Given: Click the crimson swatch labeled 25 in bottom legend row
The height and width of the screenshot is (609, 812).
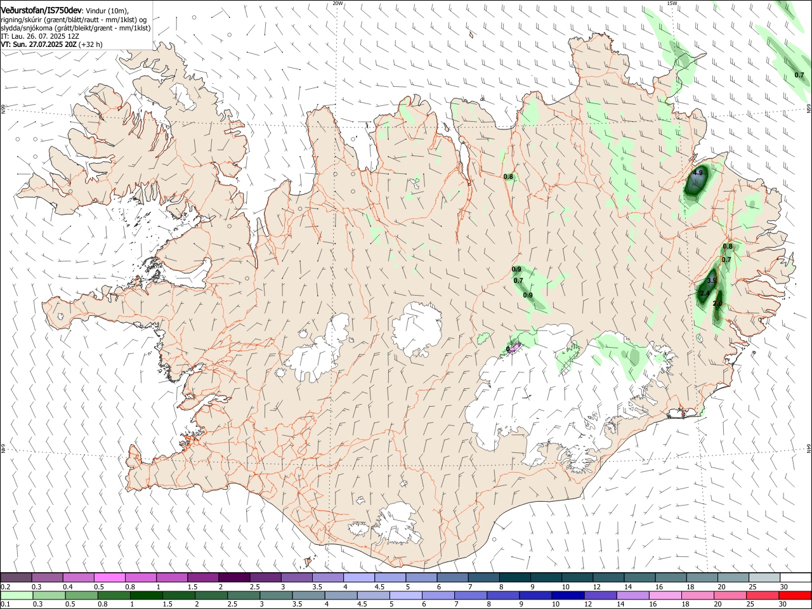Looking at the screenshot, I should [x=762, y=596].
